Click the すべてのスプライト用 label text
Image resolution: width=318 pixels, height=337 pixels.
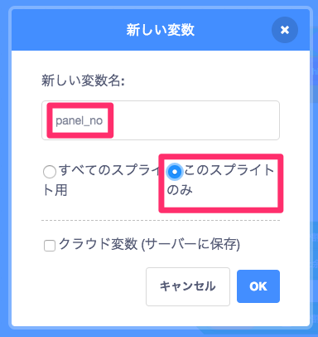(104, 180)
